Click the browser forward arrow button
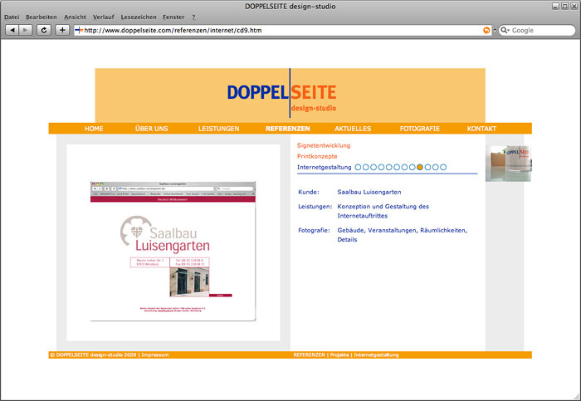The width and height of the screenshot is (581, 401). (x=25, y=30)
